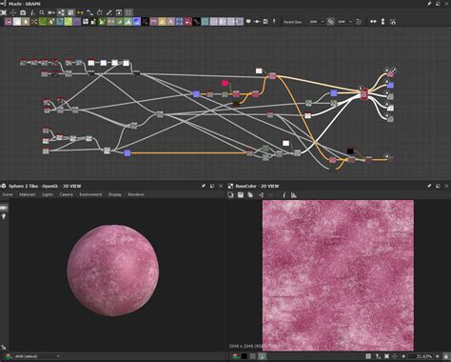
Task: Select the red-bordered main node before the outputs
Action: point(363,94)
